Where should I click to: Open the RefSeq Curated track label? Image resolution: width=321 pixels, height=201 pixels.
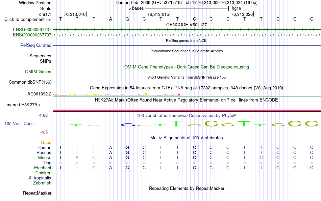pyautogui.click(x=35, y=45)
